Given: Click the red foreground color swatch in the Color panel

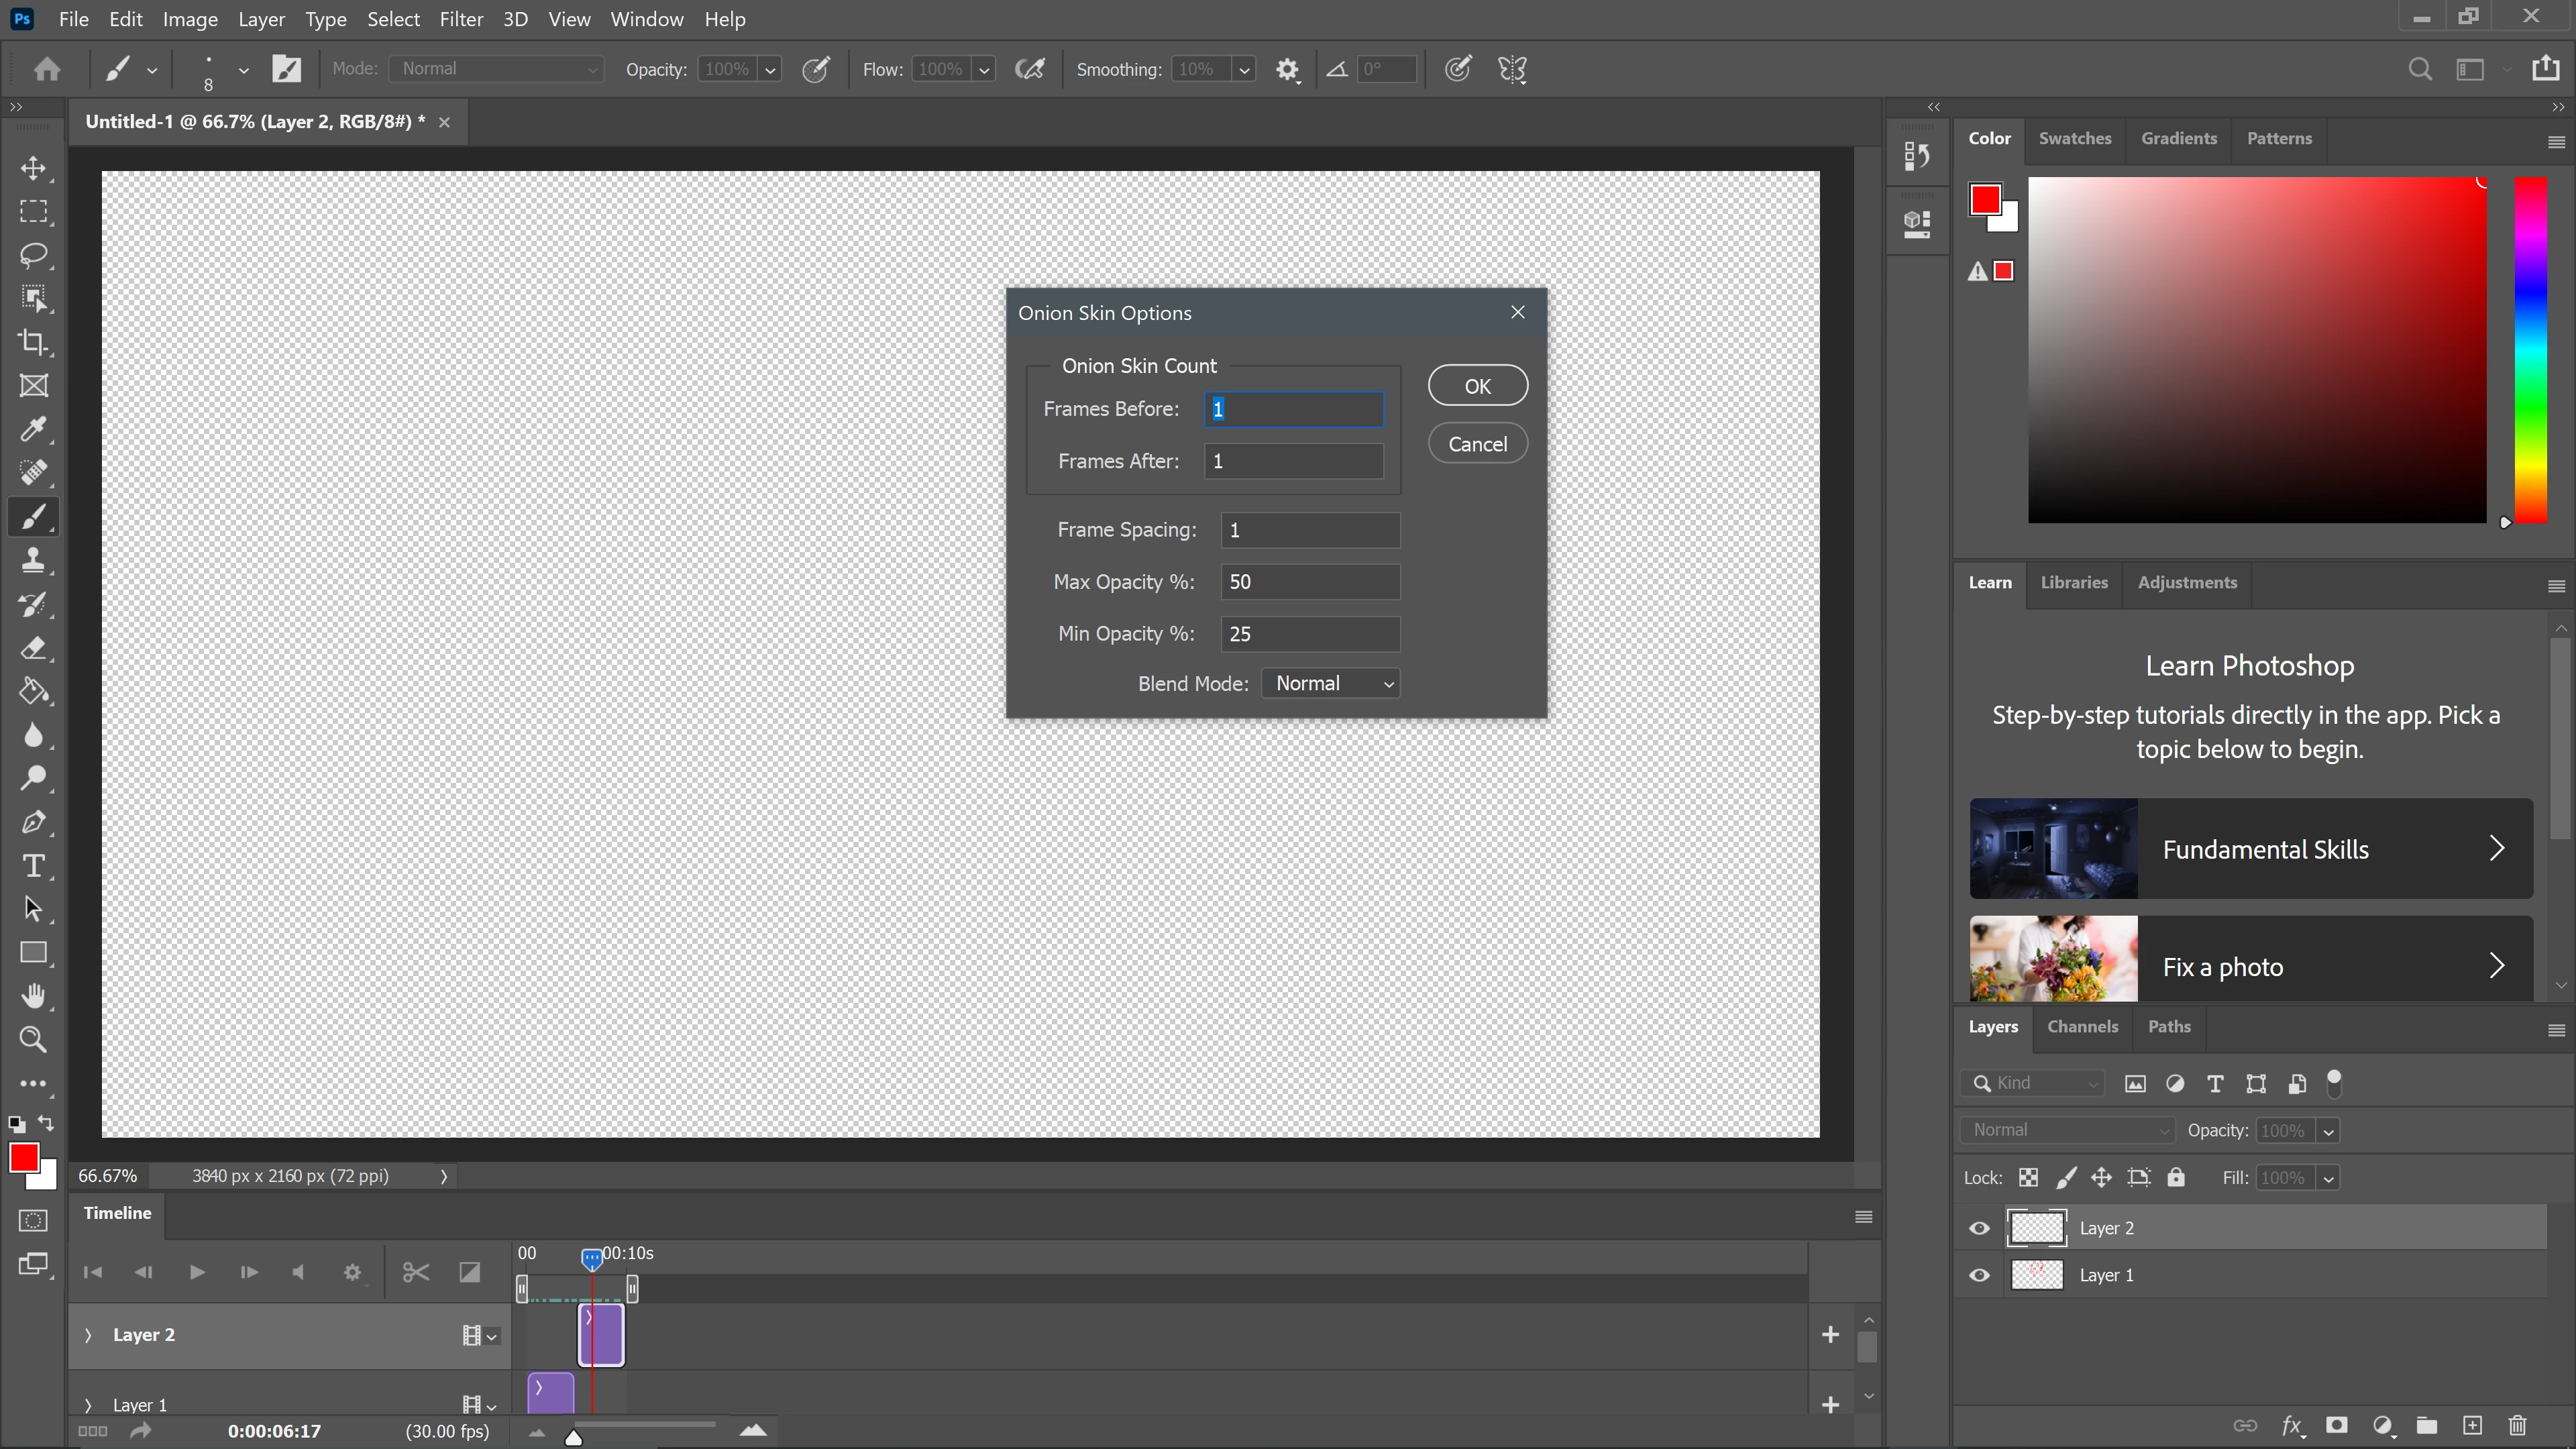Looking at the screenshot, I should (x=1985, y=199).
